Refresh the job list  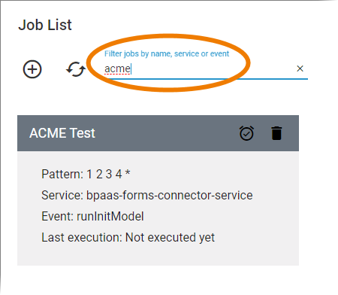coord(76,69)
